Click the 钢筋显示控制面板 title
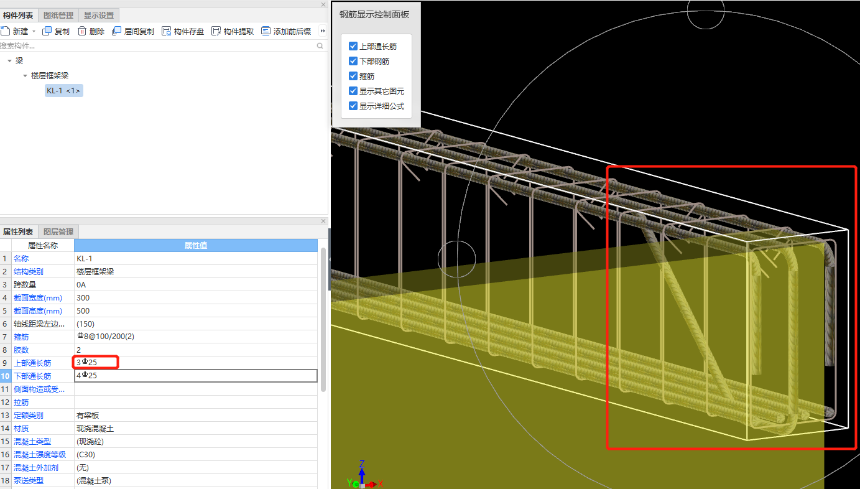The height and width of the screenshot is (489, 860). click(374, 15)
